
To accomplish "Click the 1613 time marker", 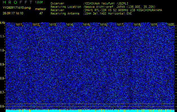I will [53, 24].
